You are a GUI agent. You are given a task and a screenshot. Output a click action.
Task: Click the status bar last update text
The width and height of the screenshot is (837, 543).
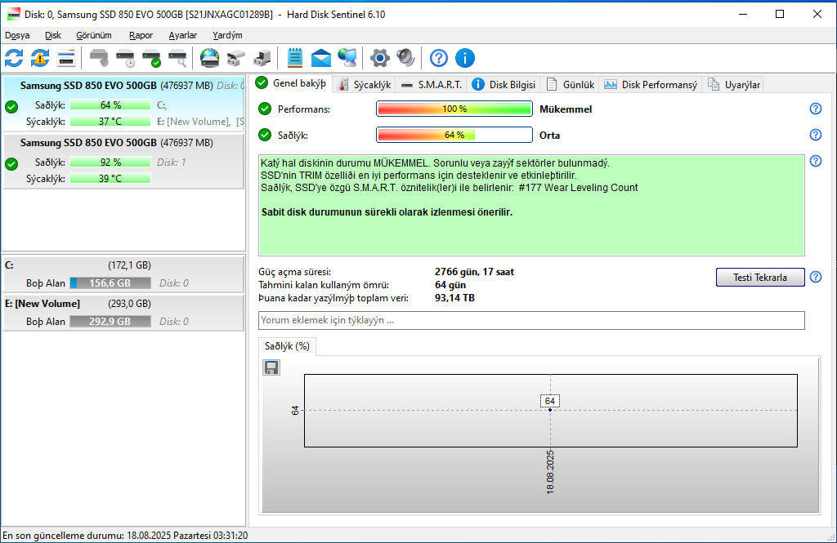(x=125, y=536)
